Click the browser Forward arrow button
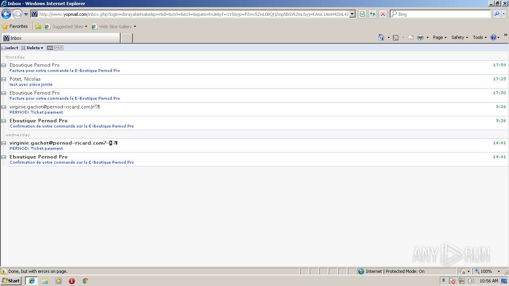The width and height of the screenshot is (509, 286). [17, 14]
